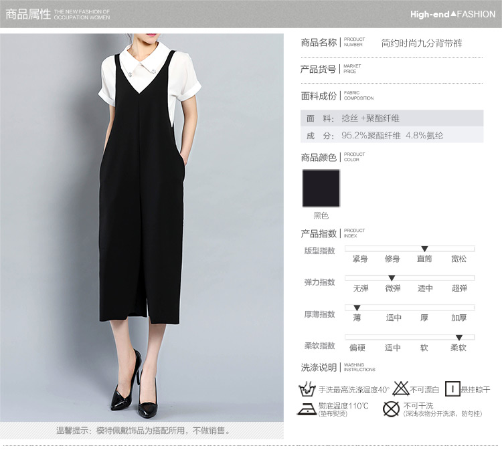Image resolution: width=502 pixels, height=450 pixels.
Task: Click the 紧身 fit option
Action: click(360, 259)
